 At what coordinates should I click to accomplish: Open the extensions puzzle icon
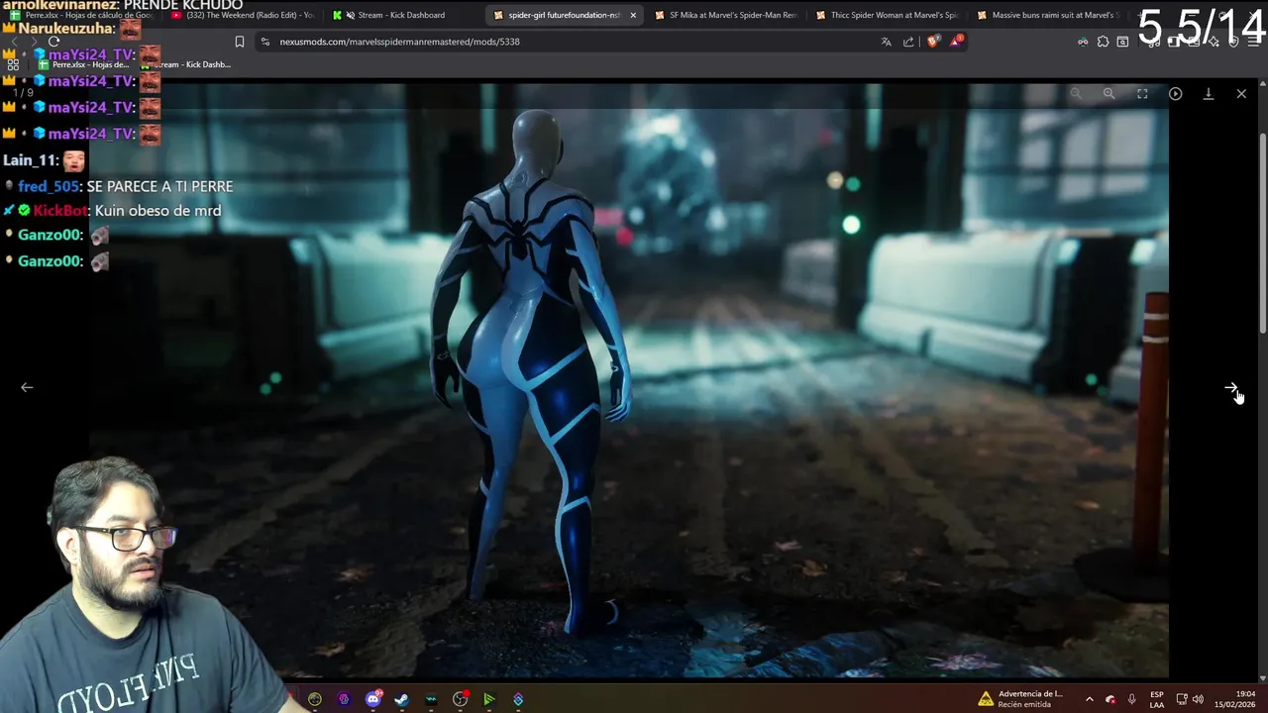(x=1103, y=42)
